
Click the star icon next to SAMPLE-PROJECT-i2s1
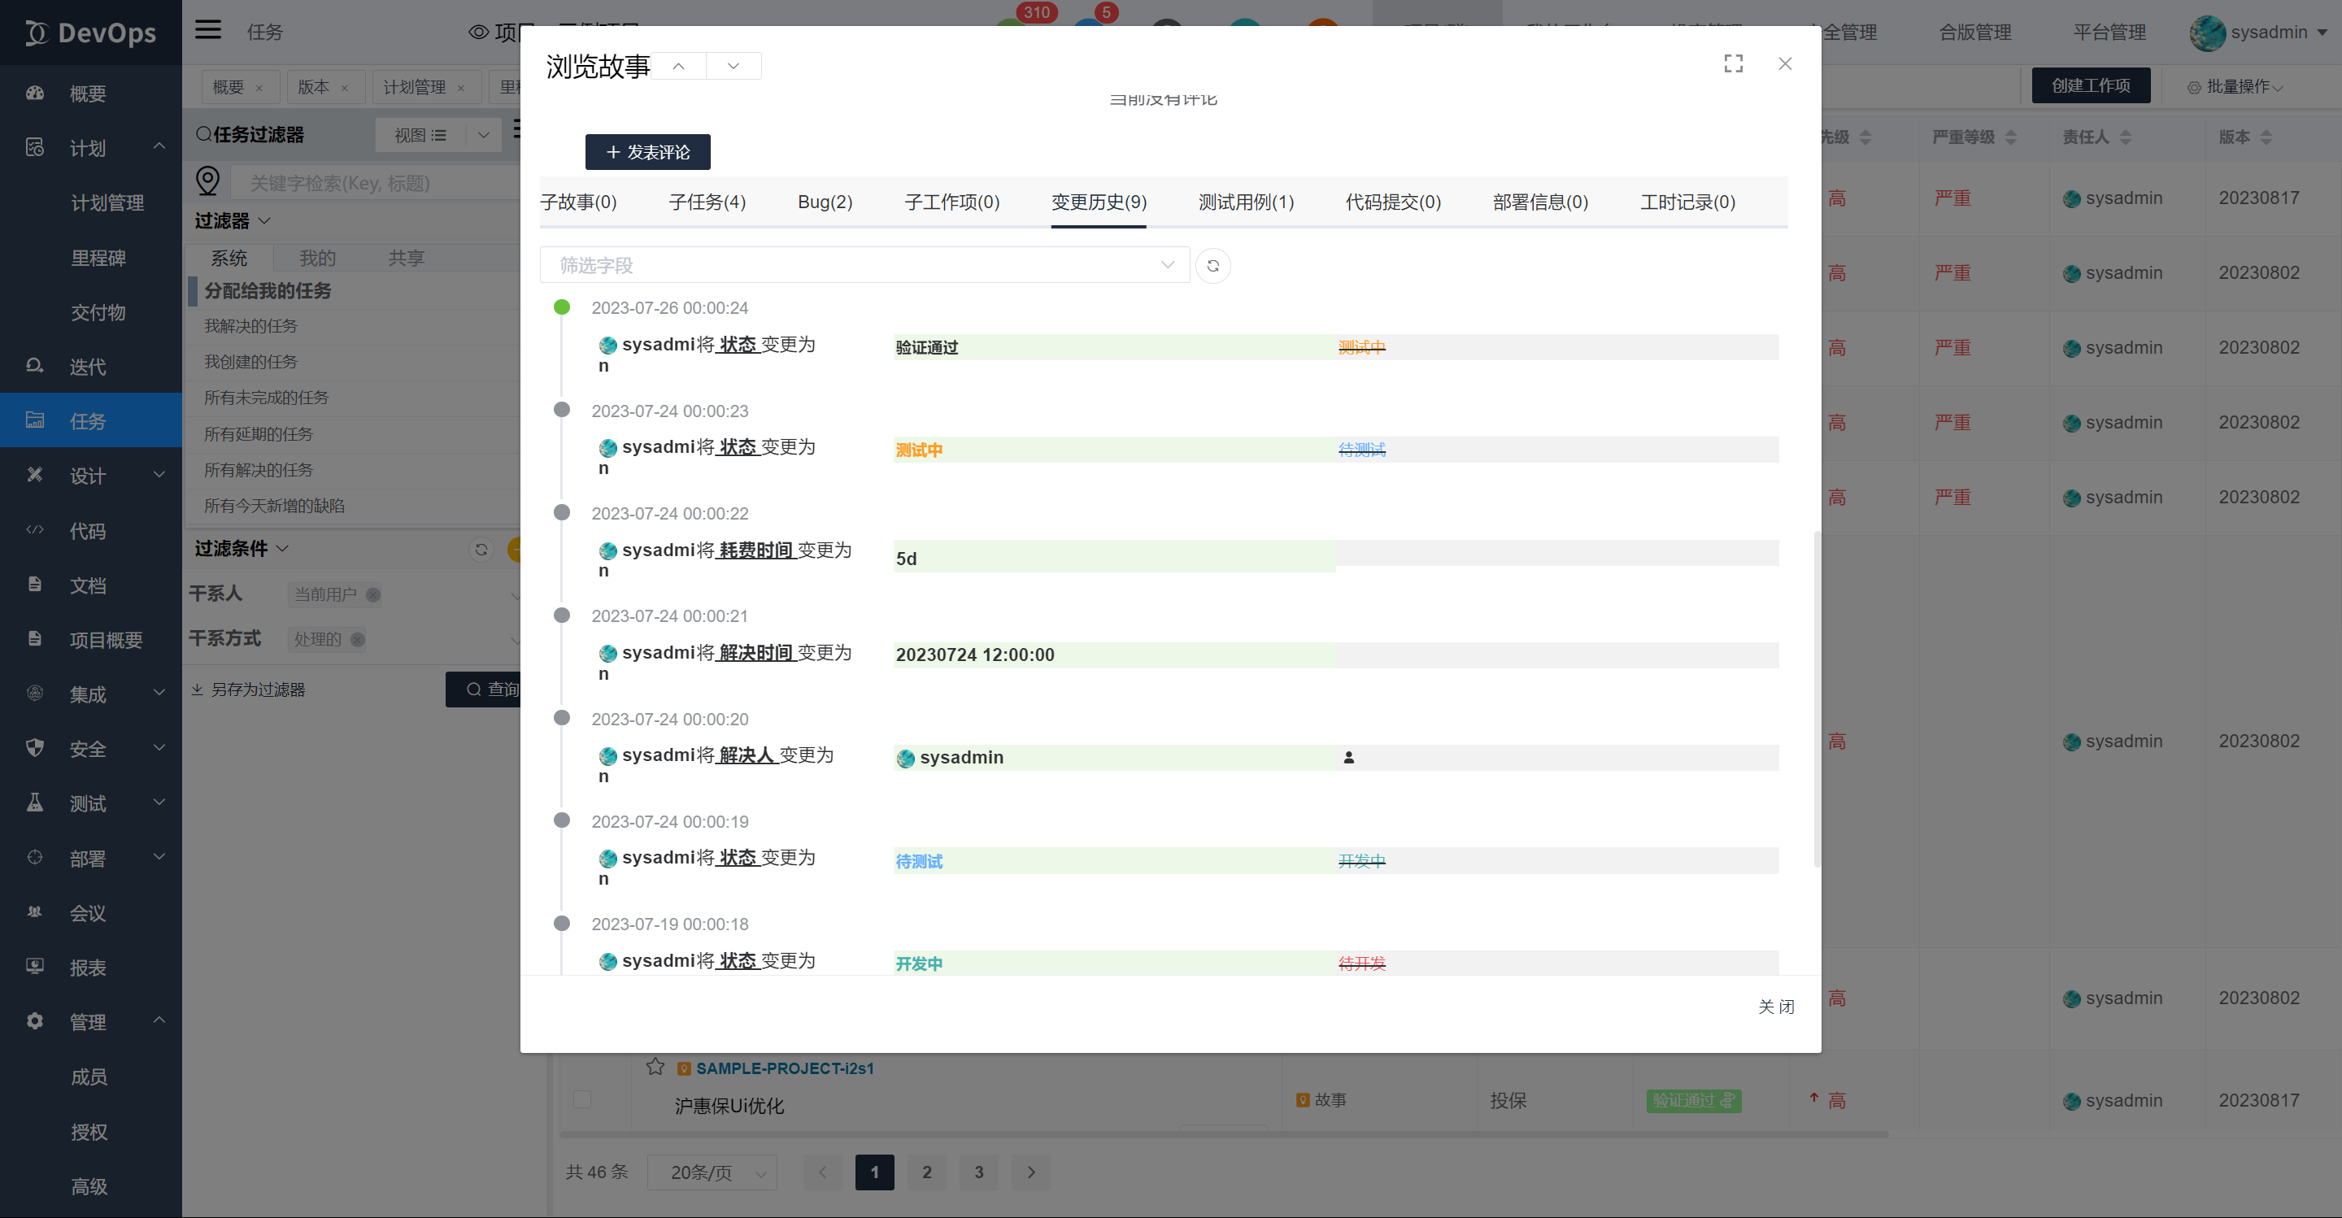[655, 1067]
